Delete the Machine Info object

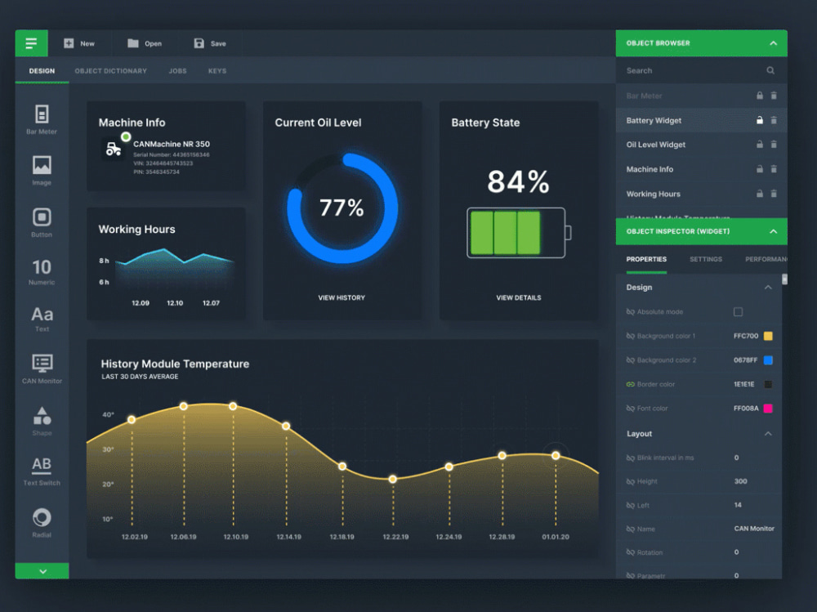tap(774, 169)
